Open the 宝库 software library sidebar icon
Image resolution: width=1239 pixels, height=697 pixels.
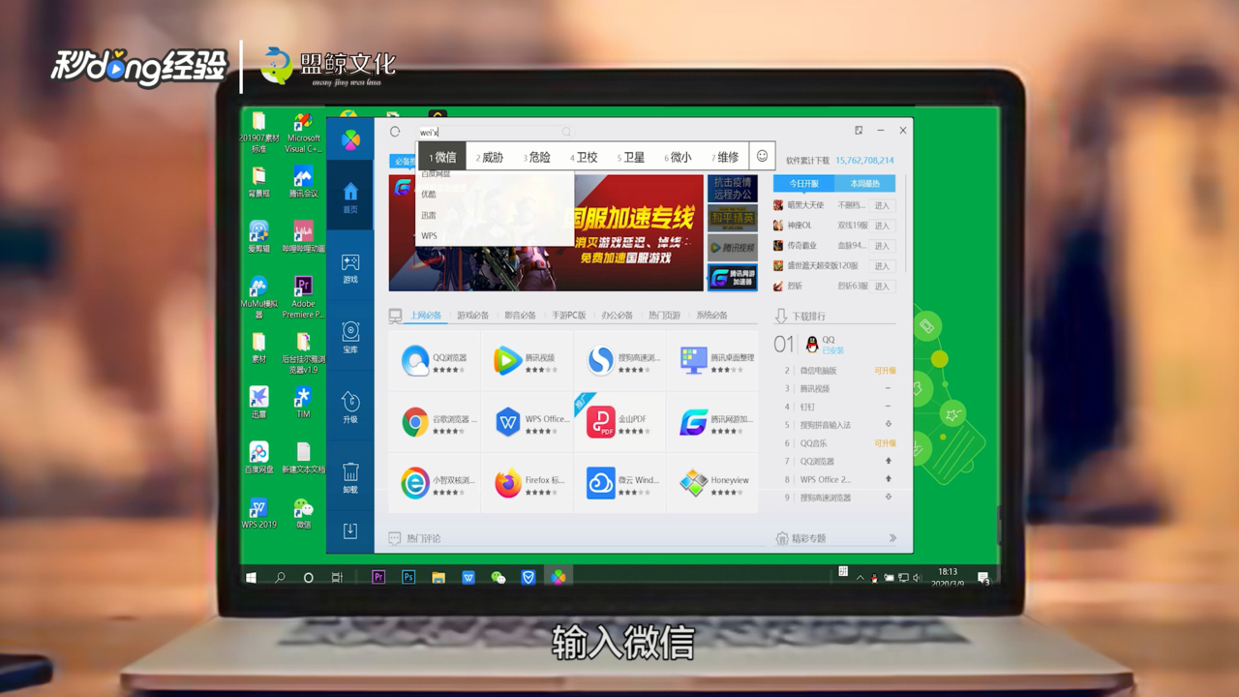tap(350, 339)
